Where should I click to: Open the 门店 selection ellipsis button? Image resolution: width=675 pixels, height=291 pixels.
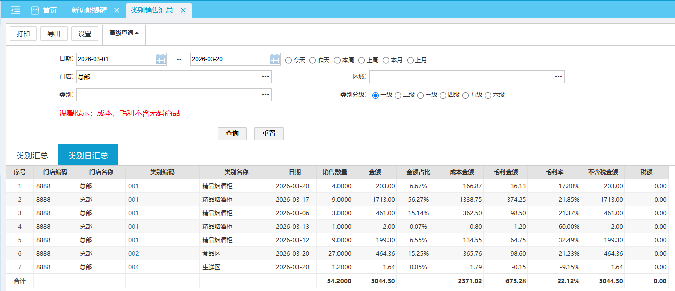[x=265, y=77]
